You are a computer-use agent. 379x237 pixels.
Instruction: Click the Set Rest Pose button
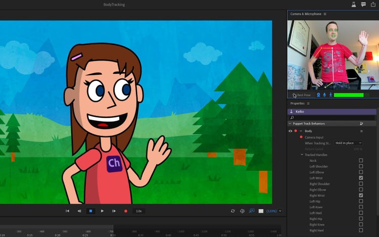(x=302, y=95)
